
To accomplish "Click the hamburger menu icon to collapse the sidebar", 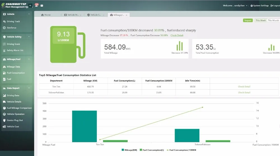I will [x=30, y=6].
